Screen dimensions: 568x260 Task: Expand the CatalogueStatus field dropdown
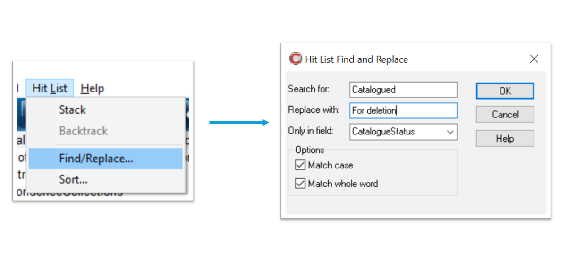coord(450,132)
